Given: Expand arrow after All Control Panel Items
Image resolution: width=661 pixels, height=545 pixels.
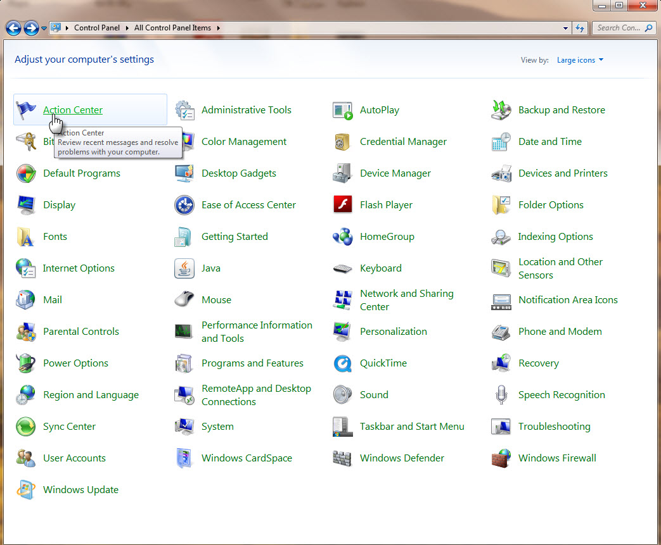Looking at the screenshot, I should (x=219, y=28).
